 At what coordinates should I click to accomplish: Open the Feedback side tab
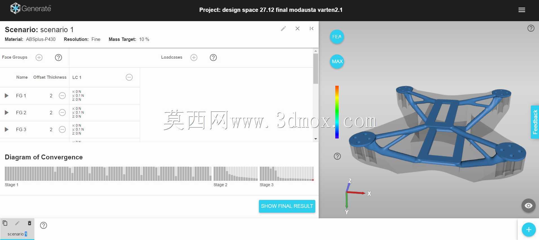click(535, 122)
